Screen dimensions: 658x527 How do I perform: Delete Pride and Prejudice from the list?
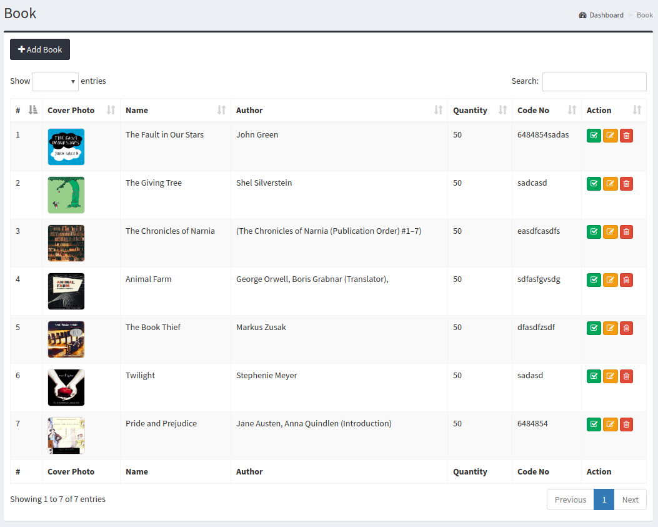pyautogui.click(x=627, y=424)
